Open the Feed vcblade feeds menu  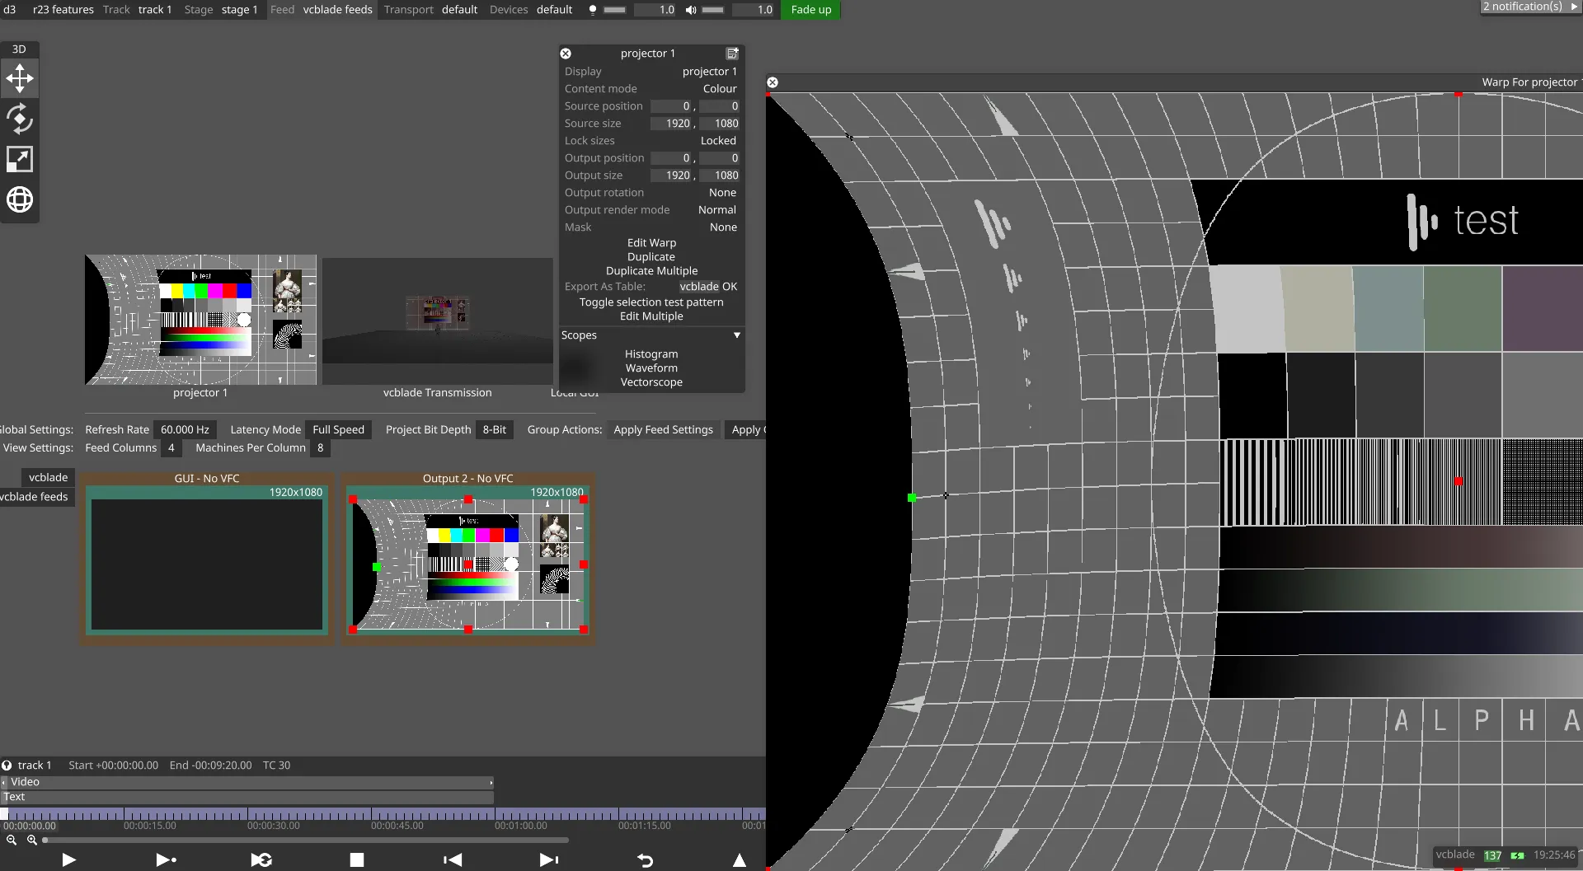pos(337,10)
